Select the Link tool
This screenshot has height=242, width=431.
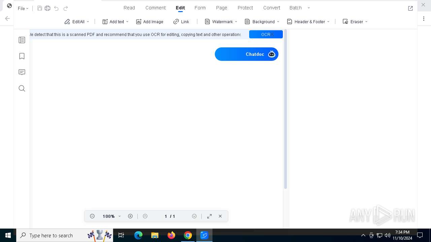coord(181,22)
